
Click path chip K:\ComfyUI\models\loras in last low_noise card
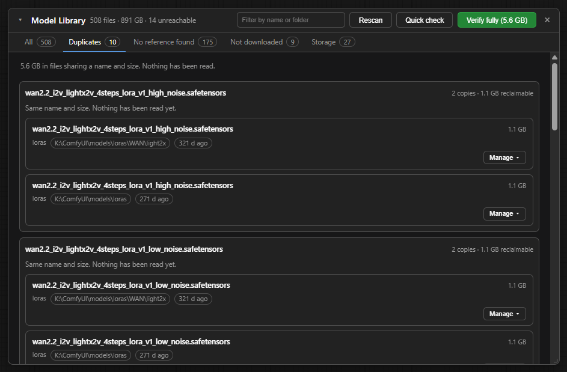point(91,355)
